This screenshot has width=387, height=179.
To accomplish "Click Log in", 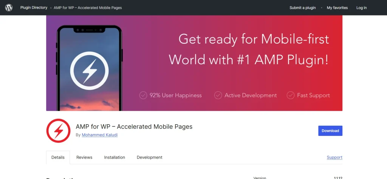I will point(361,8).
